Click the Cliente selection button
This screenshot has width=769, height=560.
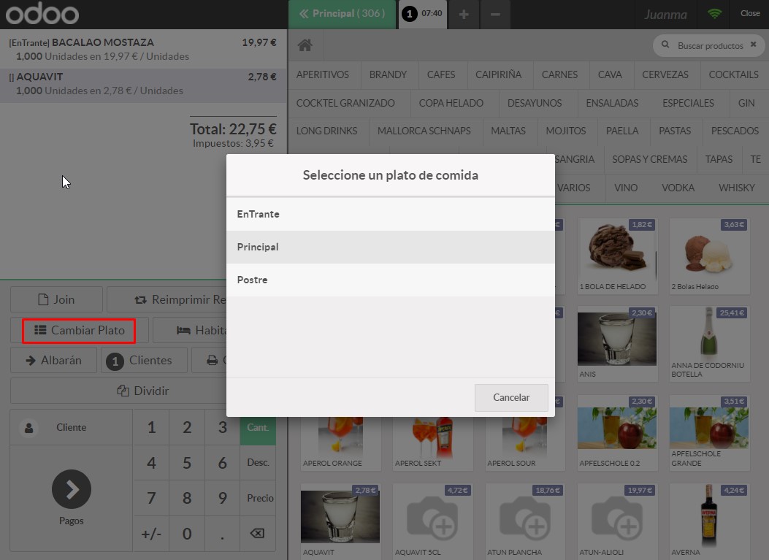pyautogui.click(x=71, y=428)
